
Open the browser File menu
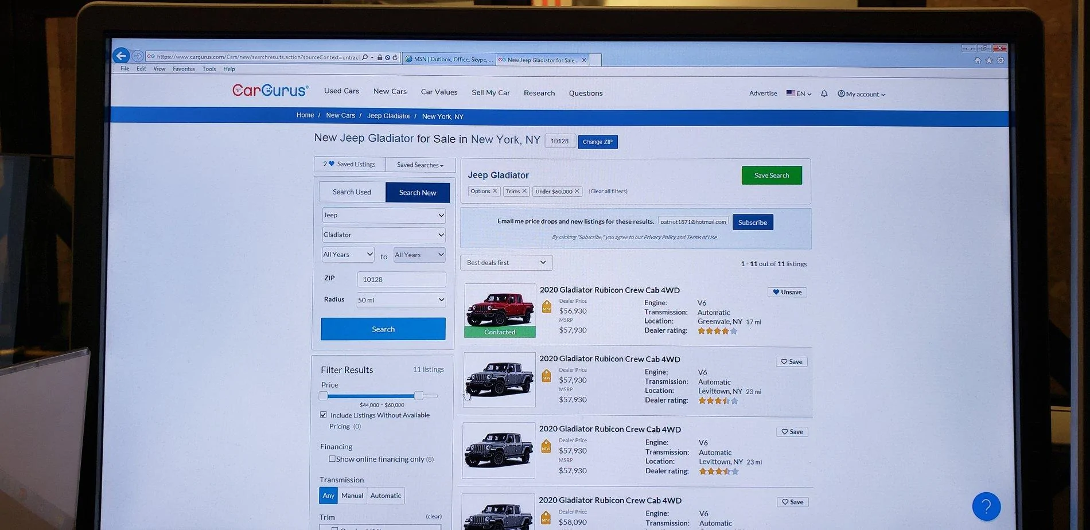pyautogui.click(x=124, y=69)
